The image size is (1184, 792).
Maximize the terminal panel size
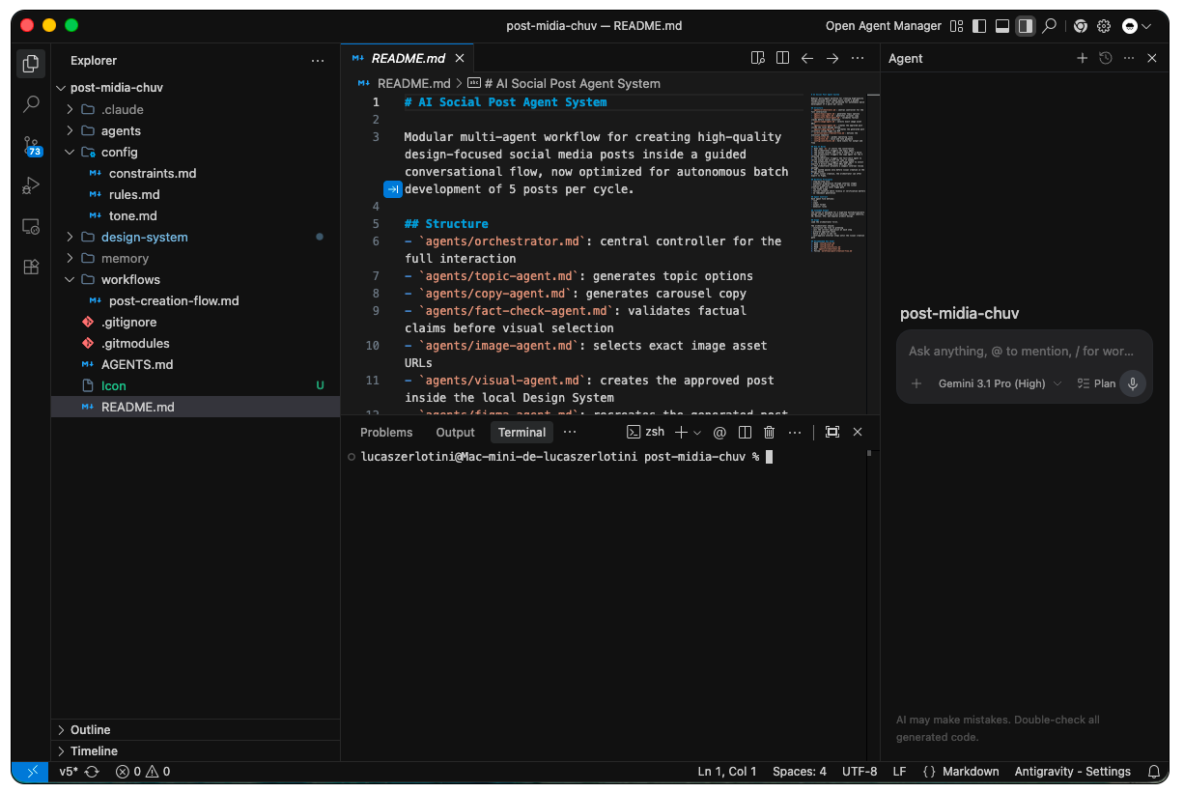pyautogui.click(x=832, y=432)
